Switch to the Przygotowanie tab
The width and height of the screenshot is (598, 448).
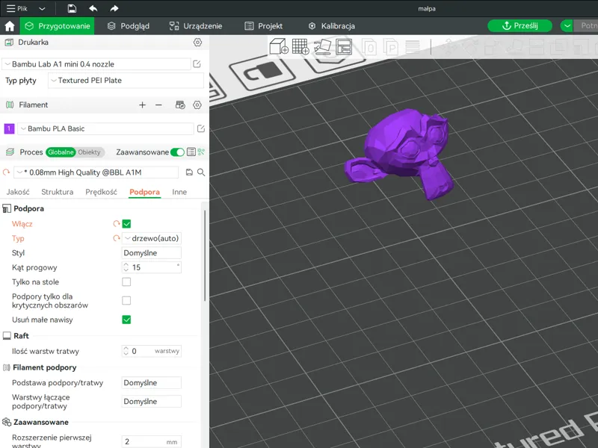pos(58,26)
